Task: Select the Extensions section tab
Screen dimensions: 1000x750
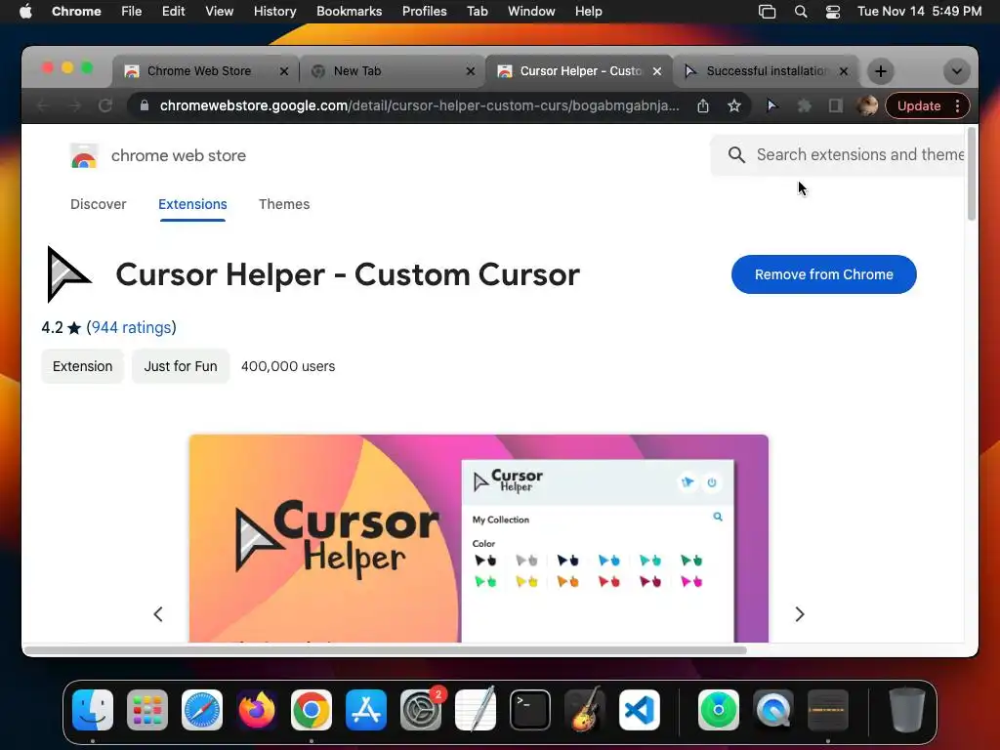Action: (x=192, y=204)
